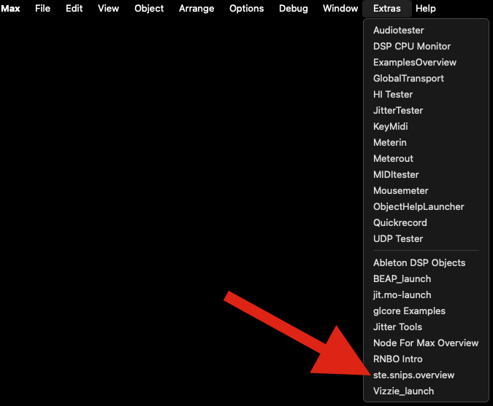This screenshot has height=406, width=493.
Task: Launch MIDItester from the menu
Action: coord(396,175)
